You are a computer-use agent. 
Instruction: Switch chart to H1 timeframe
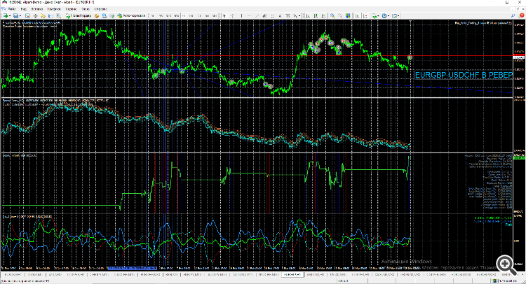(184, 15)
